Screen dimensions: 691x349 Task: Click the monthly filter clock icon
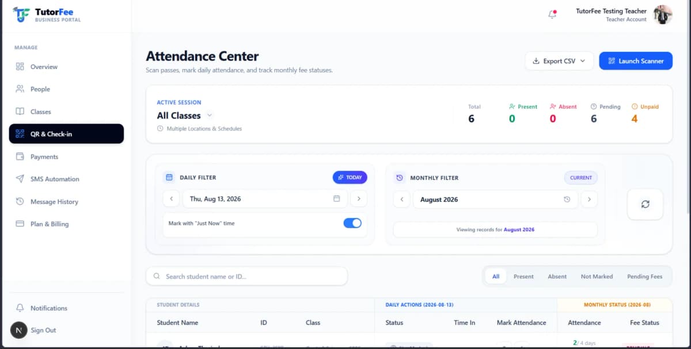pos(400,178)
